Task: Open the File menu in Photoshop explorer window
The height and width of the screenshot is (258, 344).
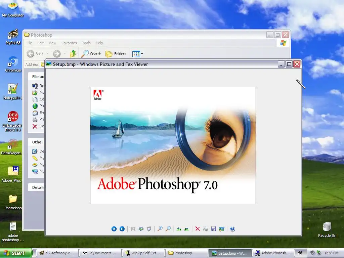Action: 29,43
